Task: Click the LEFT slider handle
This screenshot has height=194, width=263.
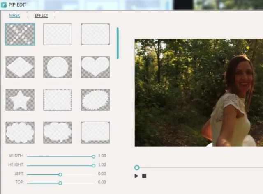Action: click(x=60, y=175)
